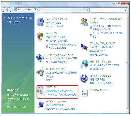
Task: Click ユーザー アカウントの追加または削除 link
Action: pyautogui.click(x=107, y=35)
